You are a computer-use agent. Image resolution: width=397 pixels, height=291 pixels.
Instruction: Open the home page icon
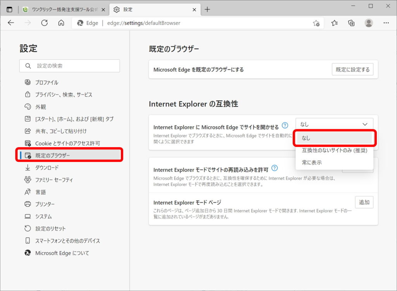click(x=61, y=23)
